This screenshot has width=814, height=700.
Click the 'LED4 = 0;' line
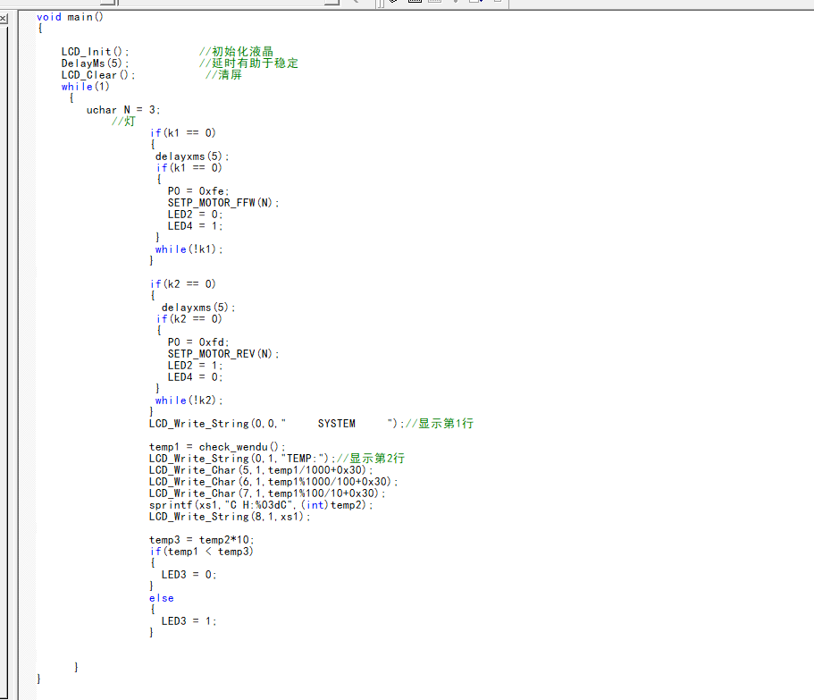coord(195,377)
